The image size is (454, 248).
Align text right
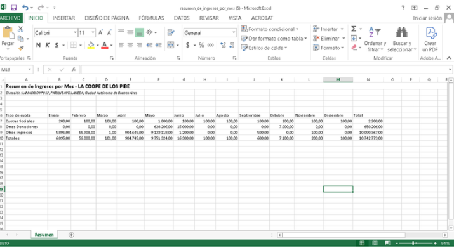[139, 45]
